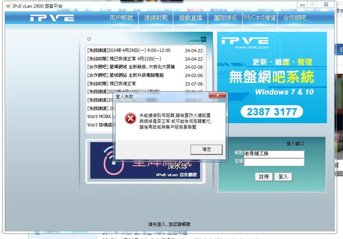
Task: Click the date 24-04-22 on first news row
Action: [x=194, y=50]
